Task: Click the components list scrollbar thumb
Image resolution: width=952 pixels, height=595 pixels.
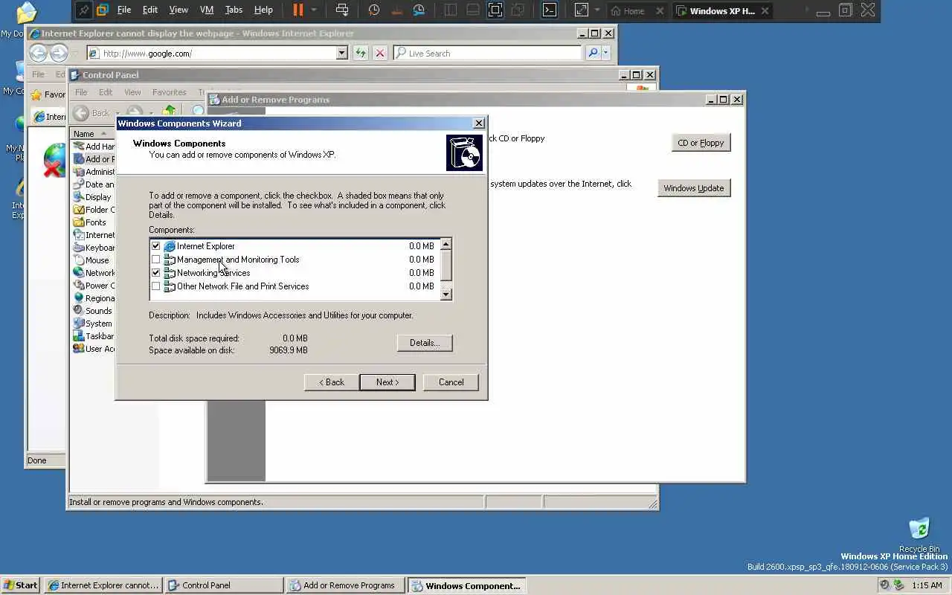Action: click(x=446, y=266)
